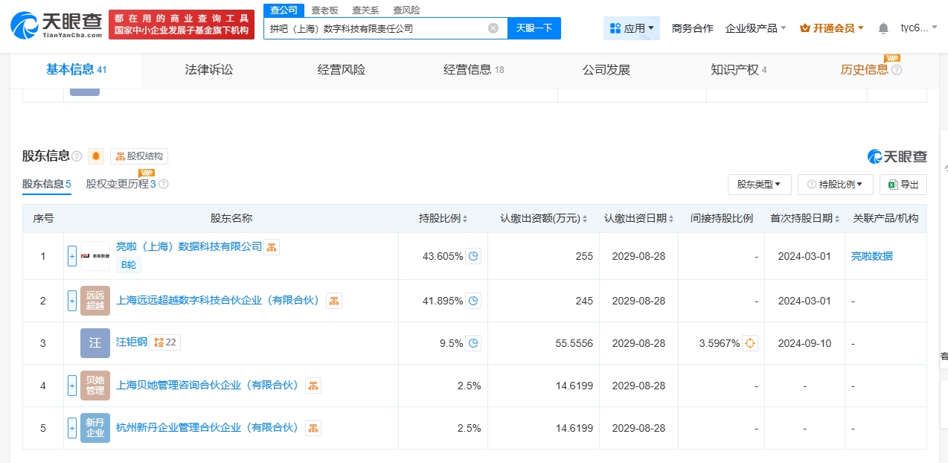The image size is (948, 463).
Task: Open 汪钜钢 shareholder link
Action: pyautogui.click(x=132, y=342)
